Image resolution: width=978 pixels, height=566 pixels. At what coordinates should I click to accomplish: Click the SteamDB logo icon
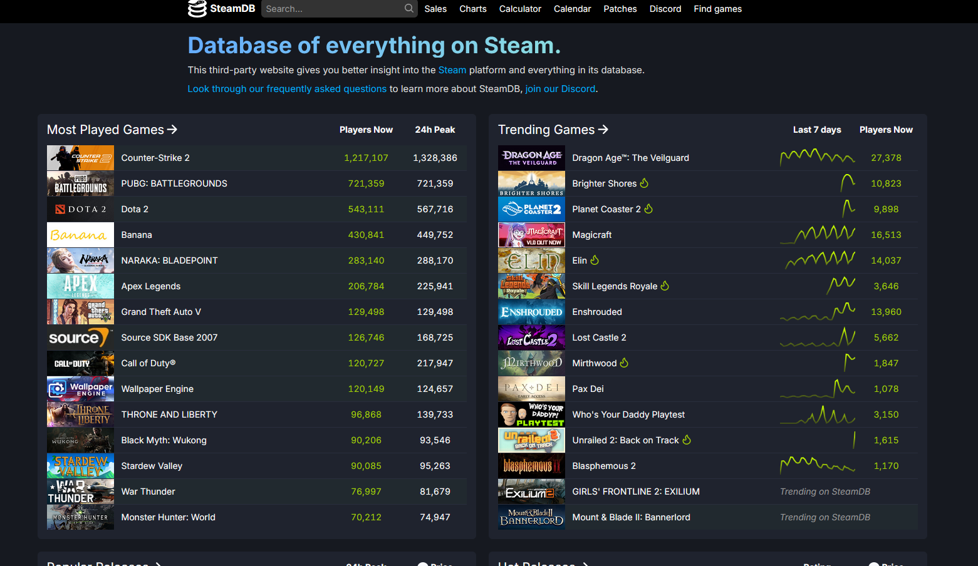click(197, 9)
